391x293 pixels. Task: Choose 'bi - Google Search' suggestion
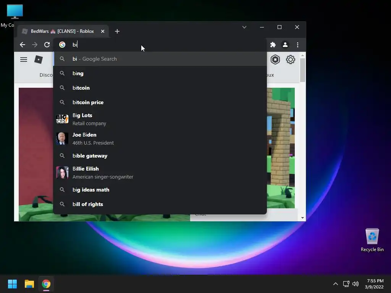click(160, 59)
